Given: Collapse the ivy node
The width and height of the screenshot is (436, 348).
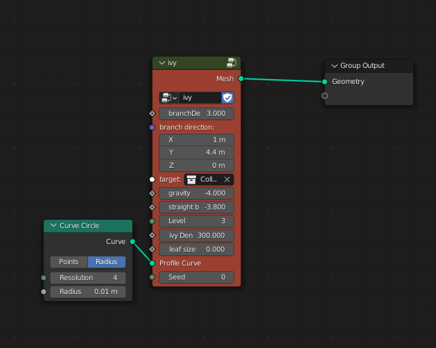Looking at the screenshot, I should [x=162, y=63].
